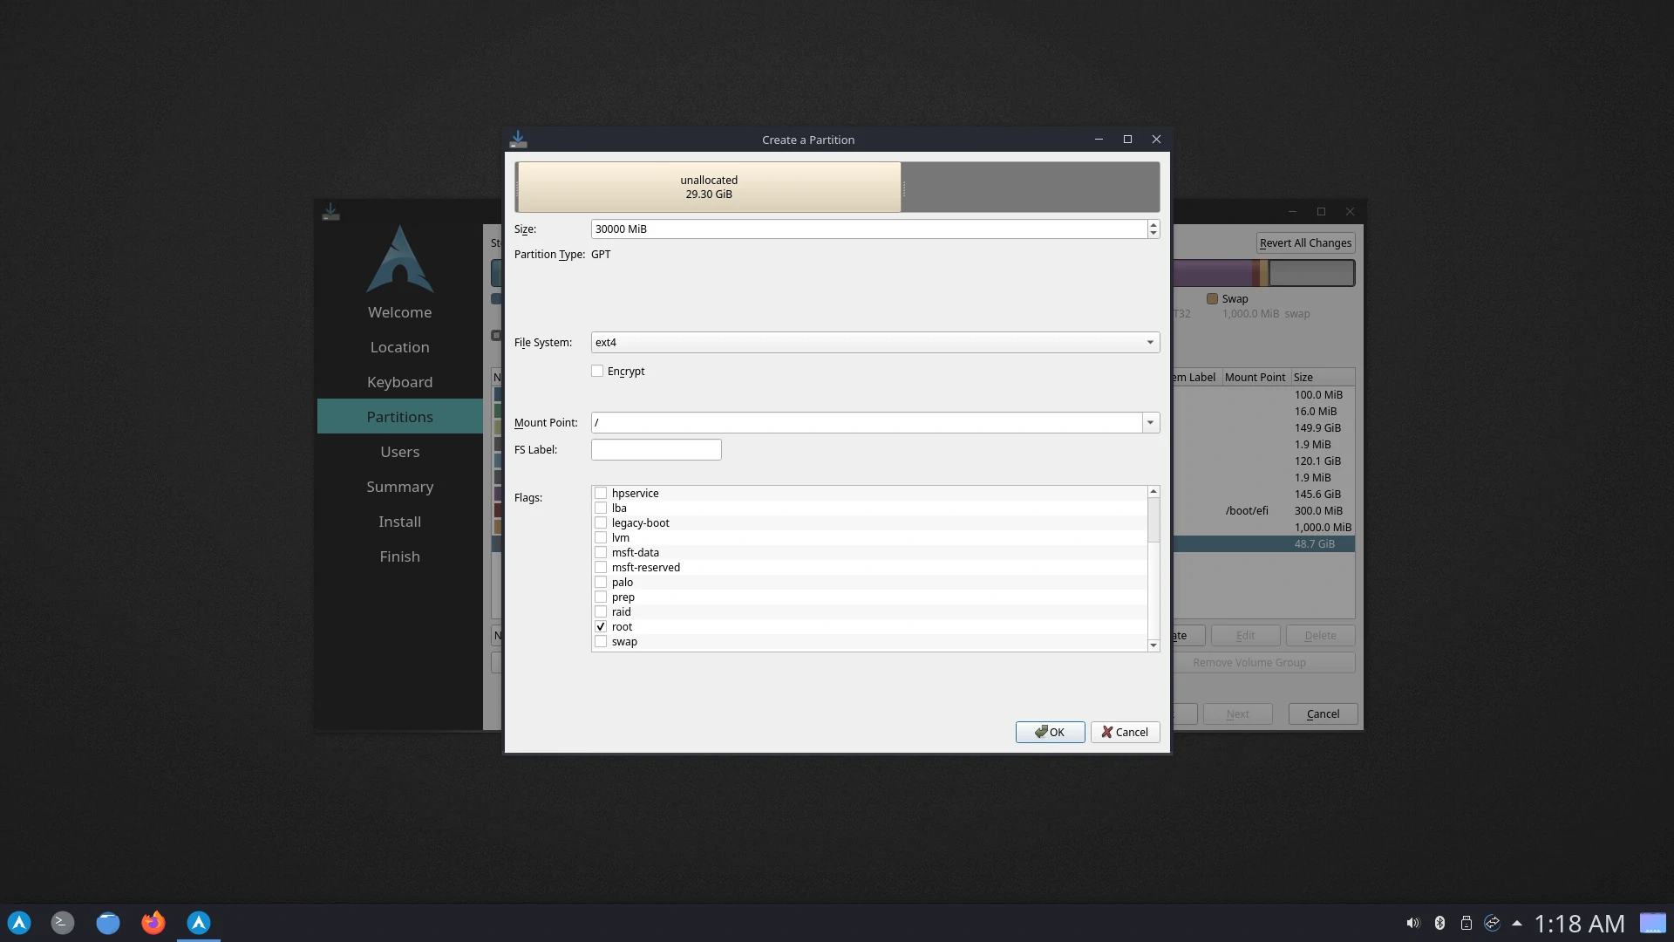The width and height of the screenshot is (1674, 942).
Task: Confirm partition with OK button
Action: tap(1050, 732)
